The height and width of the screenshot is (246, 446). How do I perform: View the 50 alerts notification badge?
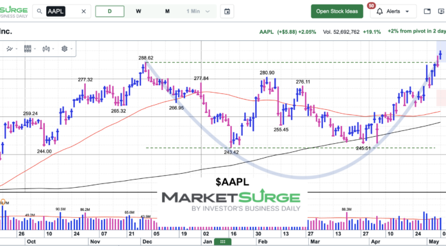pos(371,6)
